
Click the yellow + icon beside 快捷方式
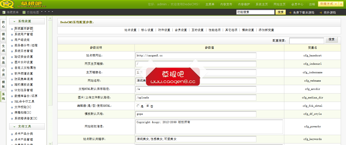pos(341,4)
